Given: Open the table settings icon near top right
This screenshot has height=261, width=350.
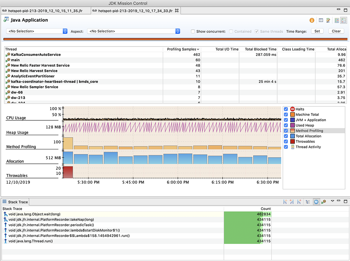Looking at the screenshot, I should tap(321, 20).
